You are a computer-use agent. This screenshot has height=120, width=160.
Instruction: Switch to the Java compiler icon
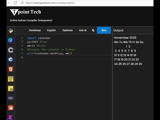click(x=11, y=40)
